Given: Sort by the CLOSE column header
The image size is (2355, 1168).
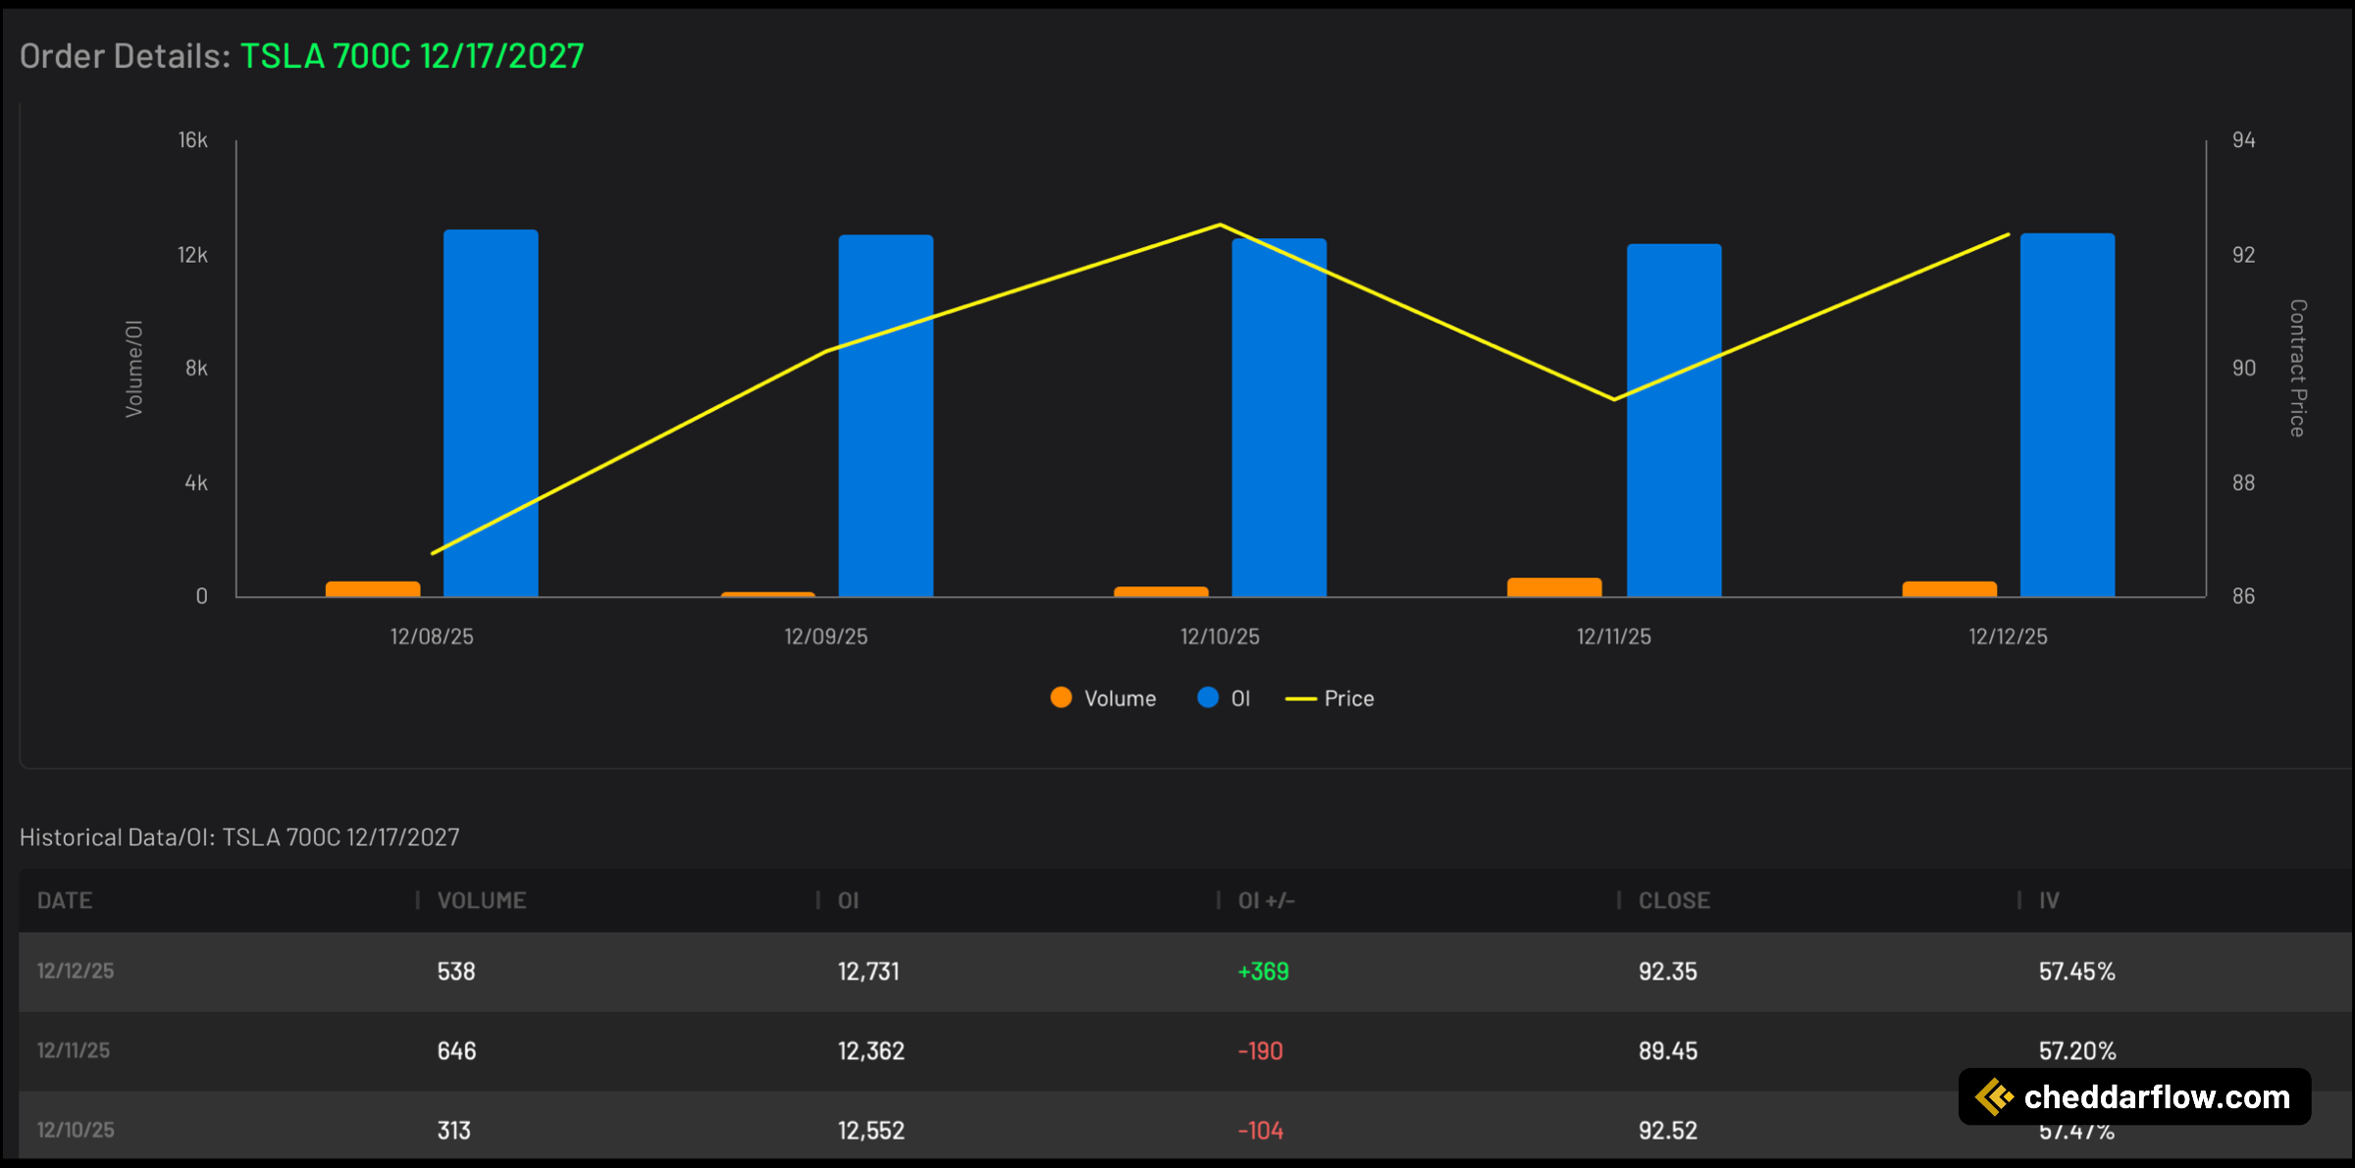Looking at the screenshot, I should point(1674,900).
